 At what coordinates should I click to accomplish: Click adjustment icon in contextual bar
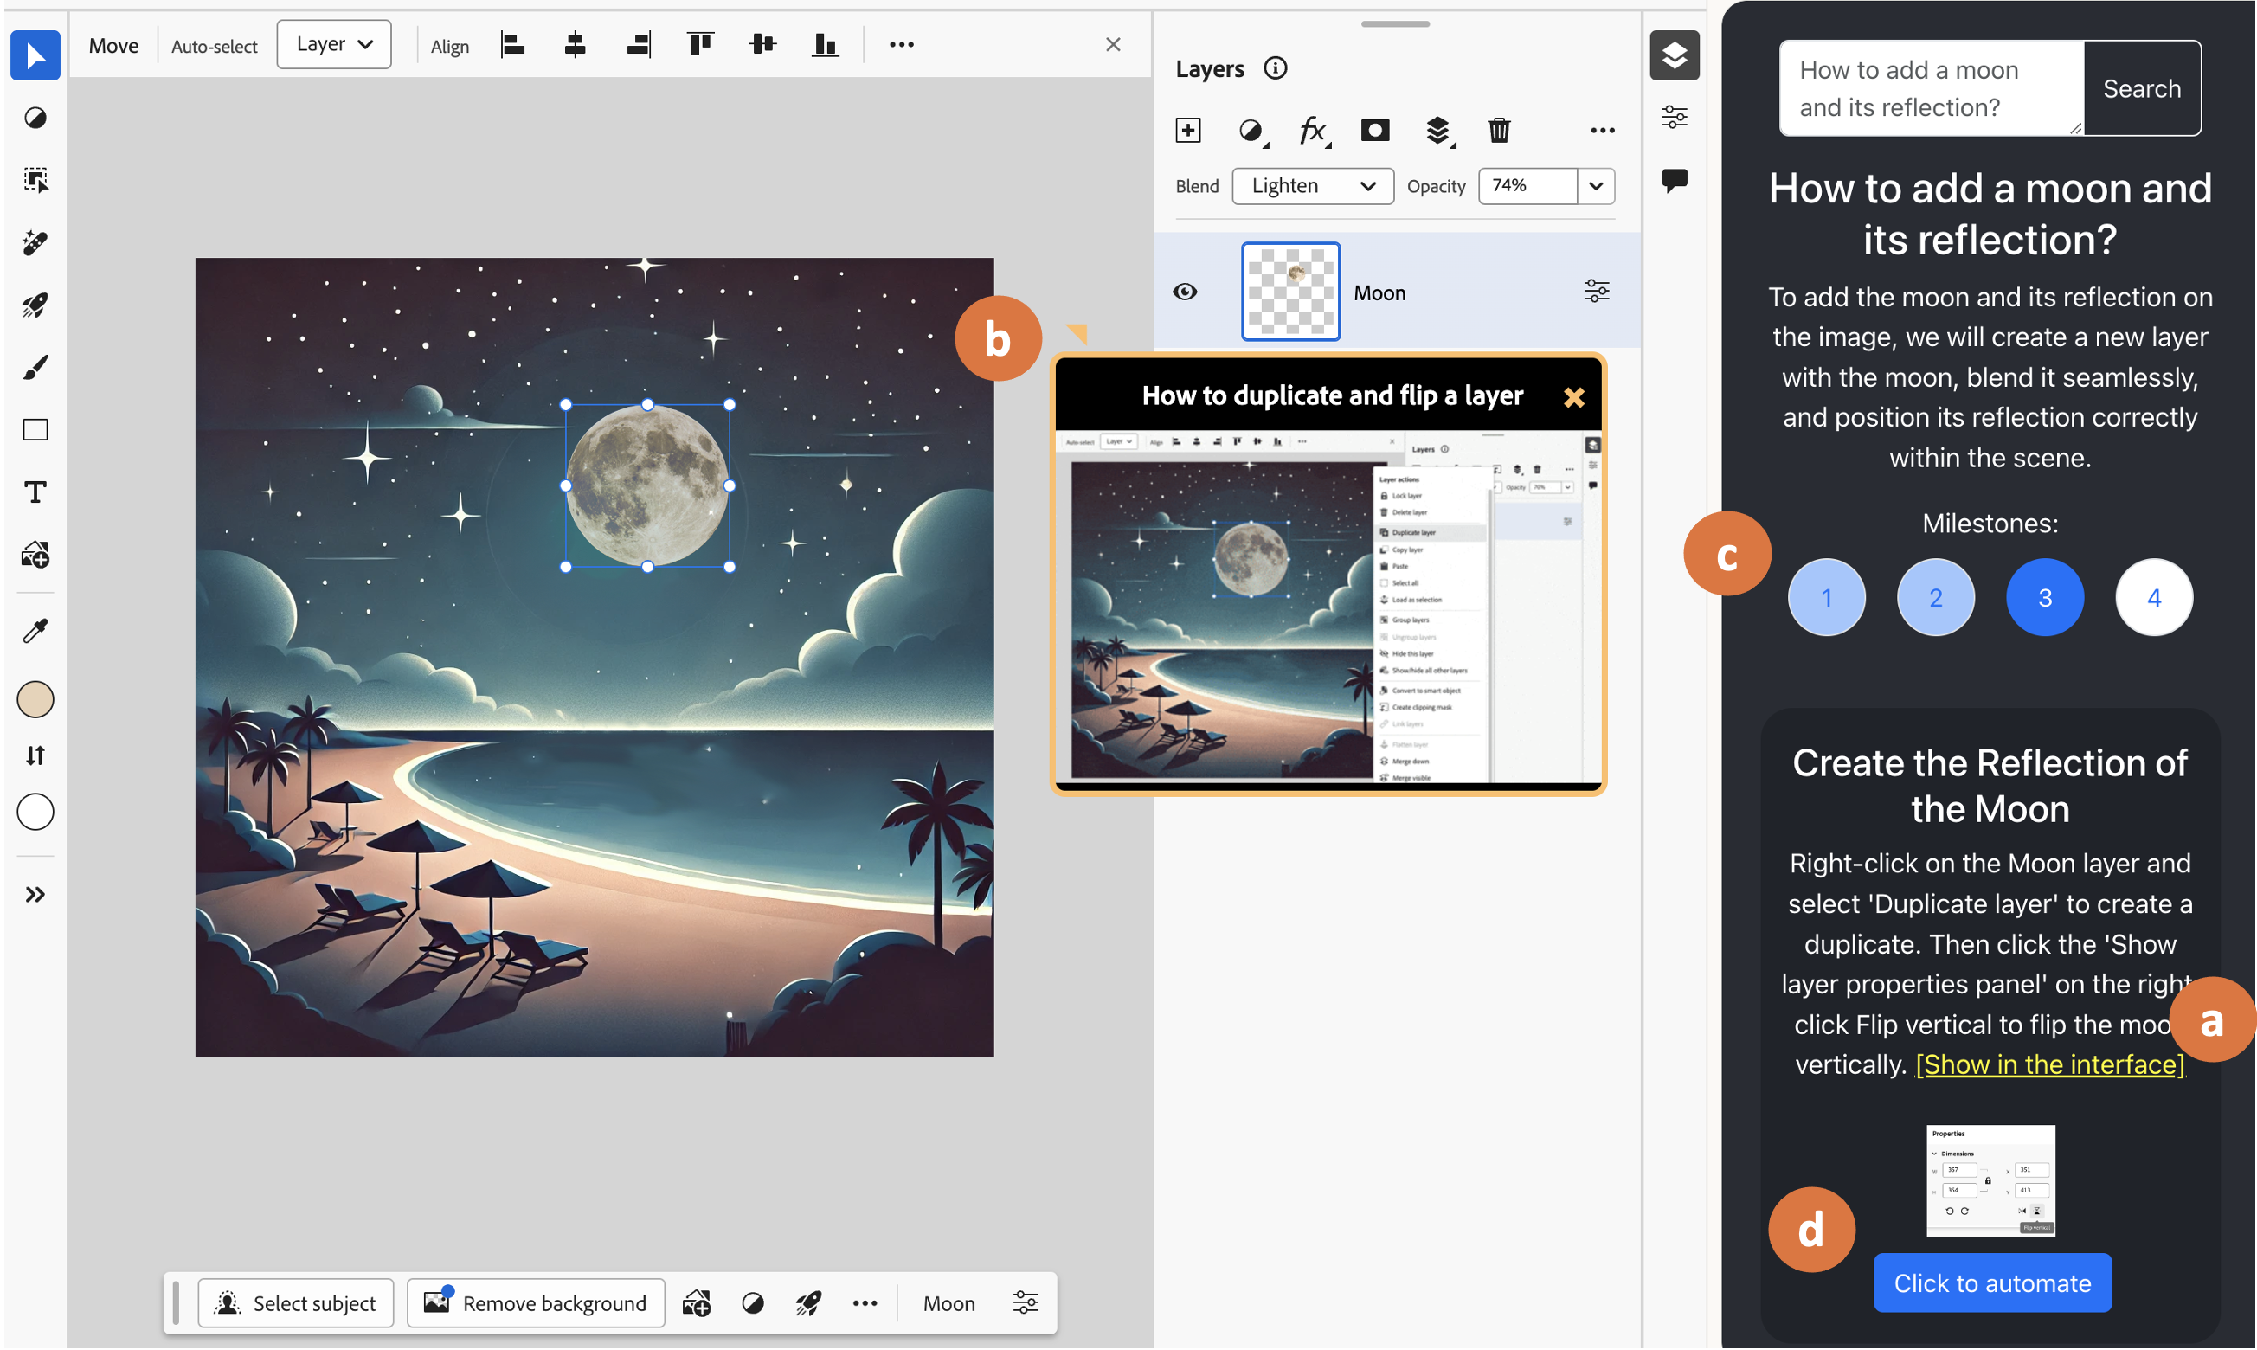click(752, 1303)
